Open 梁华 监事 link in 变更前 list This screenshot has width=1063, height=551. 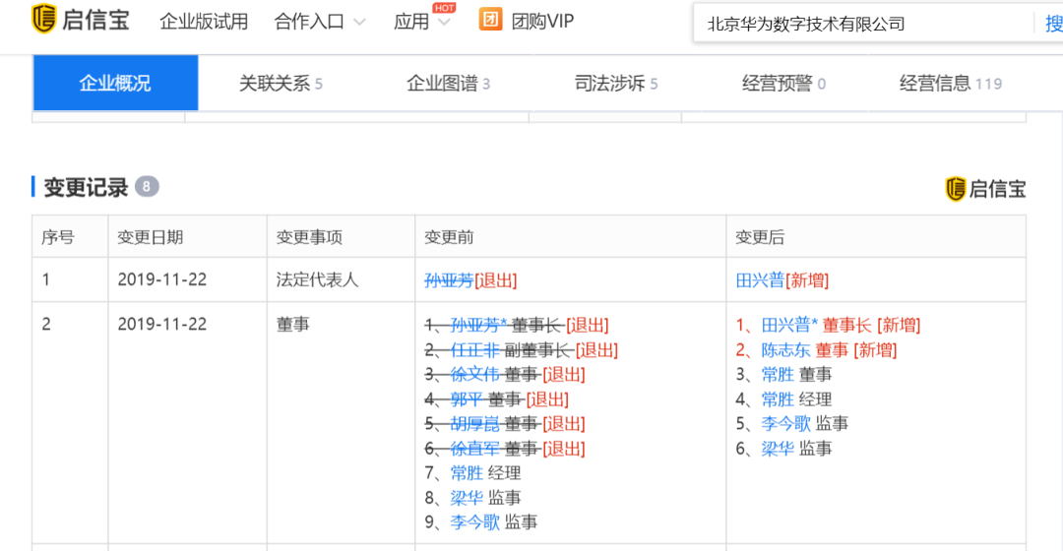[x=467, y=498]
